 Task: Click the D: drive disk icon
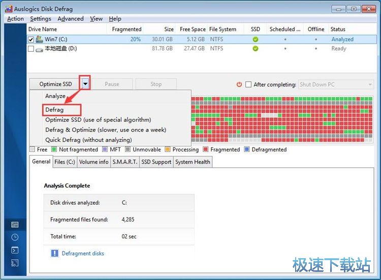pos(39,50)
